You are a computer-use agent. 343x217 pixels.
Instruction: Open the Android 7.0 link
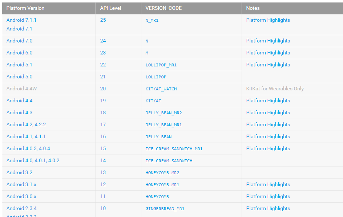20,41
